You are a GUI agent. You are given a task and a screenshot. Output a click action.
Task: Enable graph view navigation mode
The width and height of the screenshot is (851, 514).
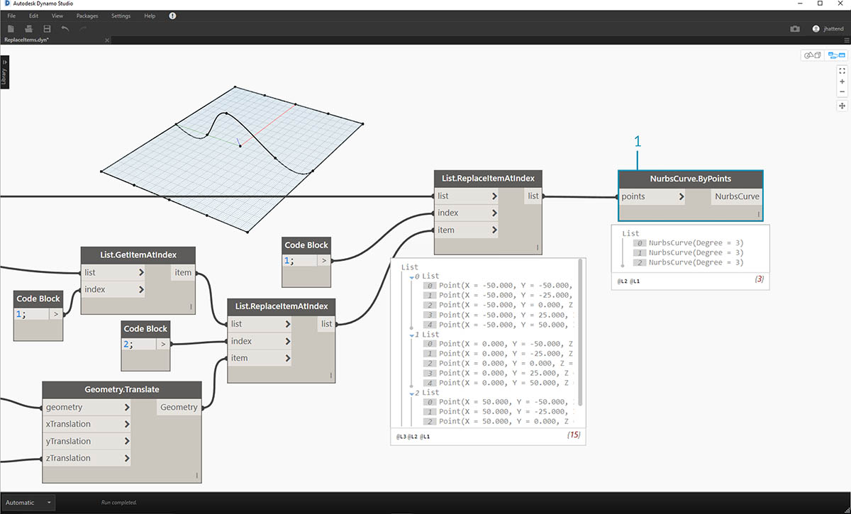click(x=837, y=55)
